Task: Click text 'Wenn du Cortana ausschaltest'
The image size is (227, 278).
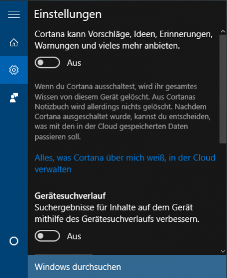Action: pyautogui.click(x=85, y=86)
